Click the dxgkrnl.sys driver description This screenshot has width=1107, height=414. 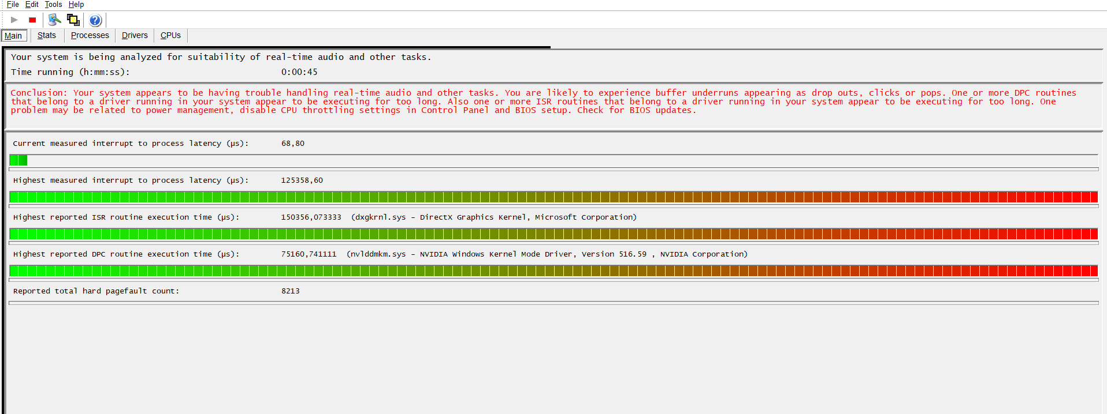tap(494, 217)
